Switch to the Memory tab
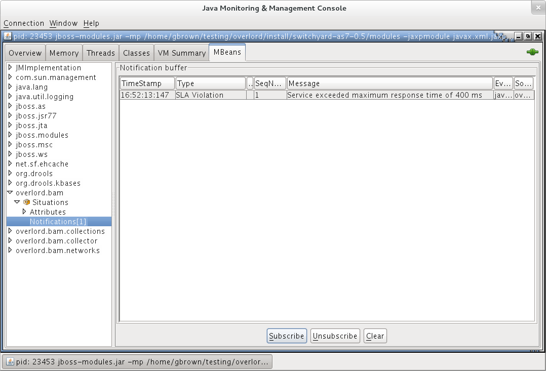The height and width of the screenshot is (371, 546). (x=64, y=53)
